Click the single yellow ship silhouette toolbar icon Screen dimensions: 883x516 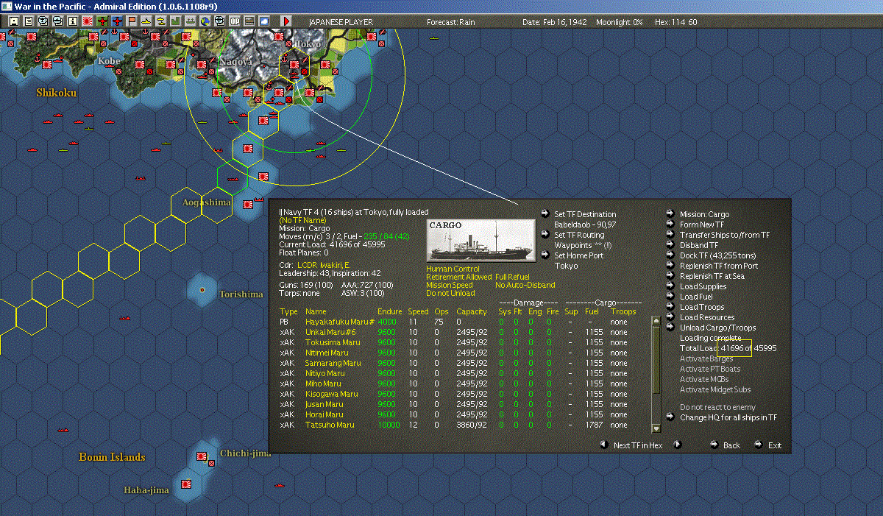[146, 21]
